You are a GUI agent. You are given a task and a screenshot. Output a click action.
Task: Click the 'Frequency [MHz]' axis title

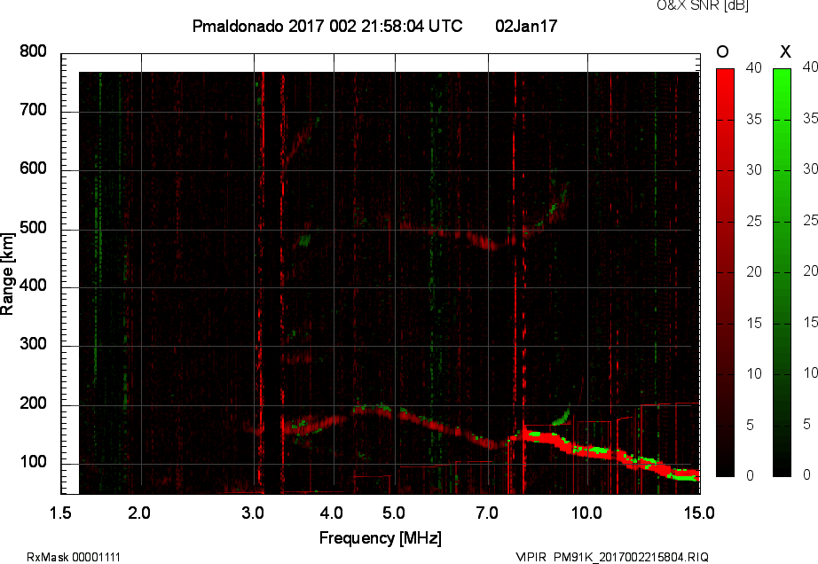pyautogui.click(x=381, y=538)
